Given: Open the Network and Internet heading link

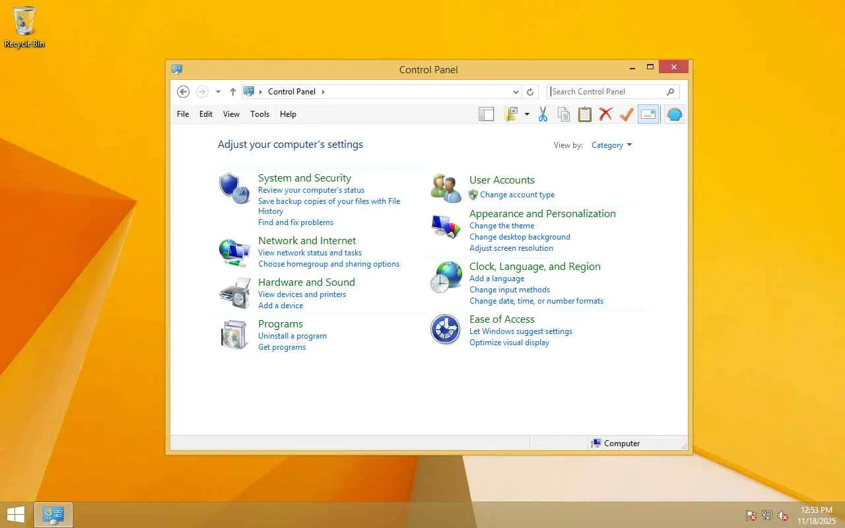Looking at the screenshot, I should tap(307, 241).
